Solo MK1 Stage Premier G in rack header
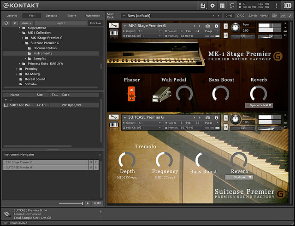Viewport: 295px width, 226px height. [x=225, y=26]
